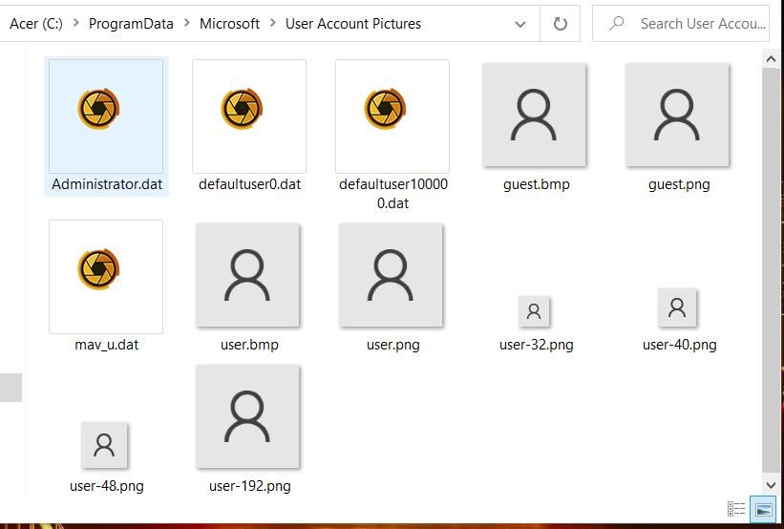Select the guest.bmp thumbnail

pos(534,115)
